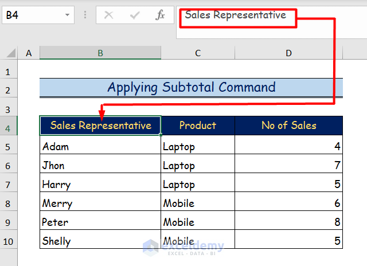Open Insert Function (fx) dialog
Image resolution: width=367 pixels, height=266 pixels.
[161, 15]
